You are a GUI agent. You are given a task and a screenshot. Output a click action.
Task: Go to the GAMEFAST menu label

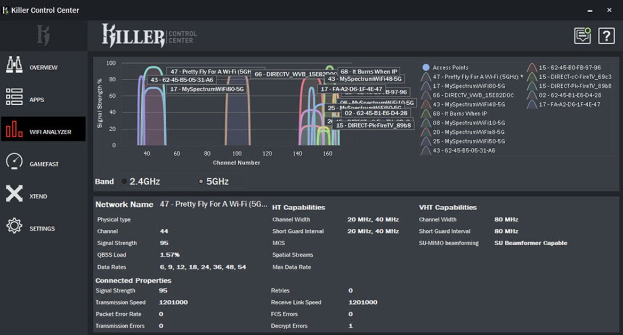tap(44, 164)
